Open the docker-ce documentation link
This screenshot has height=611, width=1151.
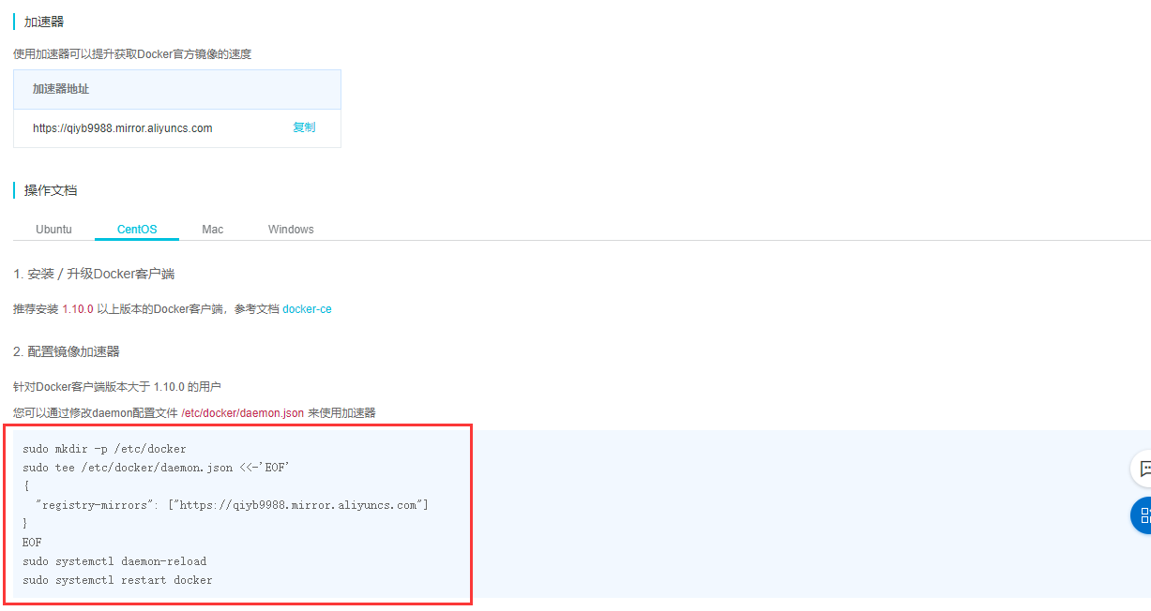307,308
